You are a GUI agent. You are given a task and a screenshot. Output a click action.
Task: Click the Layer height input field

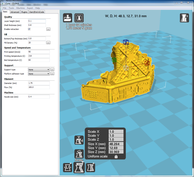click(37, 21)
